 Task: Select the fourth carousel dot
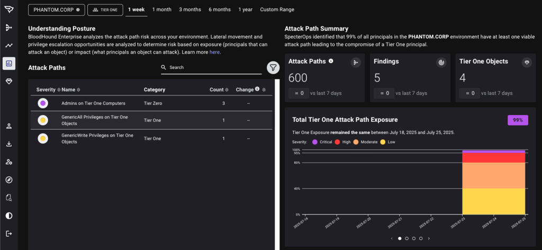point(421,238)
